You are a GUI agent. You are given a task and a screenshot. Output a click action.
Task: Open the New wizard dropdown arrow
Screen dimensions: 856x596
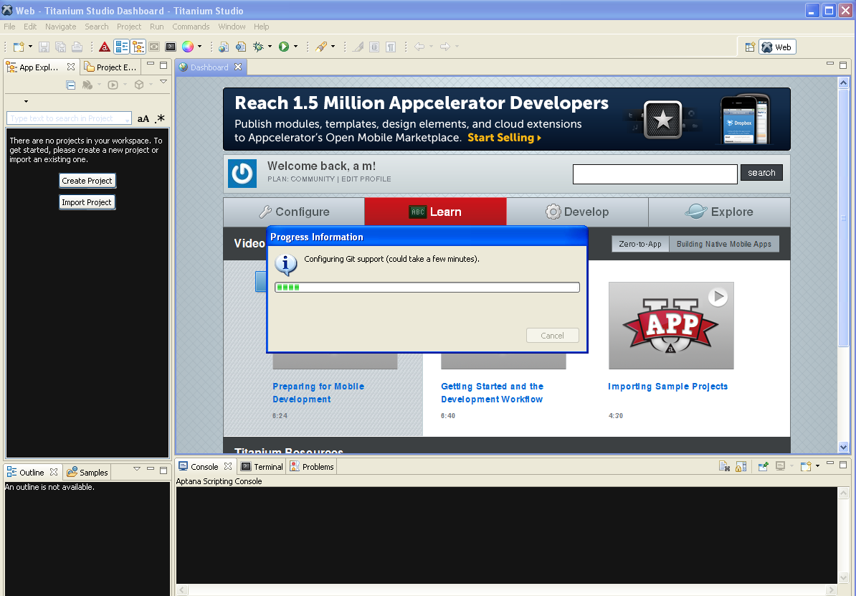31,47
